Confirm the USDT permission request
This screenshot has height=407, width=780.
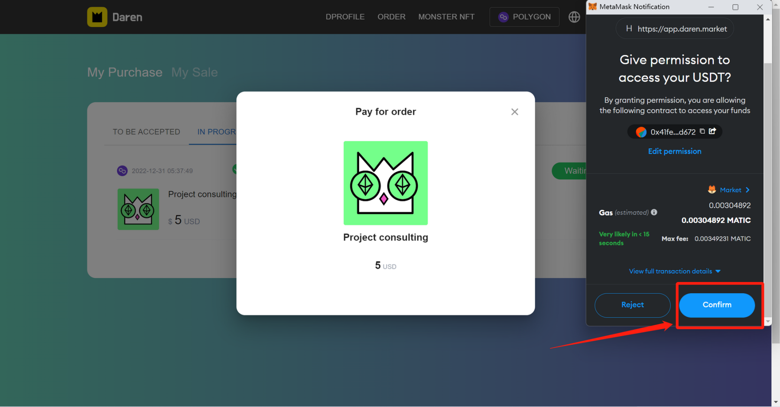coord(717,305)
